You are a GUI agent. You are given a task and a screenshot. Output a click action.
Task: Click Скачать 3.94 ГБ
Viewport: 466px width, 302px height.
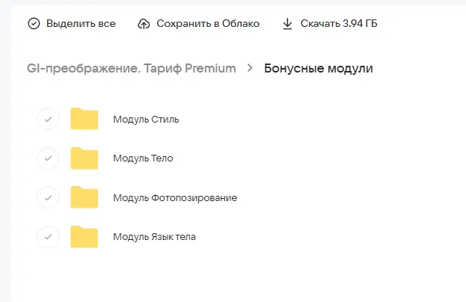pyautogui.click(x=339, y=24)
